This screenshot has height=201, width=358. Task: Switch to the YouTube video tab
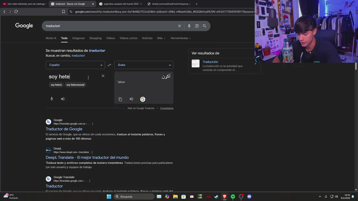(24, 4)
